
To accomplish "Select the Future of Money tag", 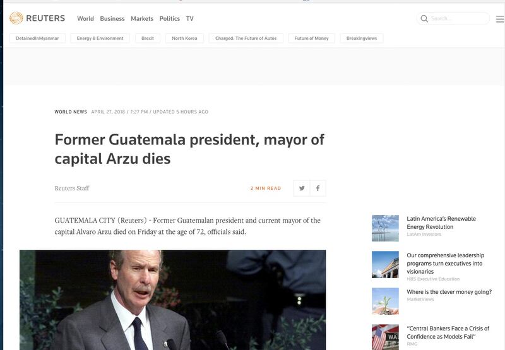I will tap(311, 38).
